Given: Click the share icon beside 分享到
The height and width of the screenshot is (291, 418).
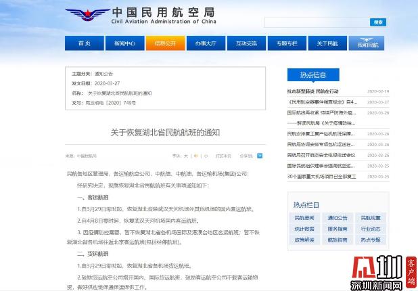Looking at the screenshot, I should 260,156.
